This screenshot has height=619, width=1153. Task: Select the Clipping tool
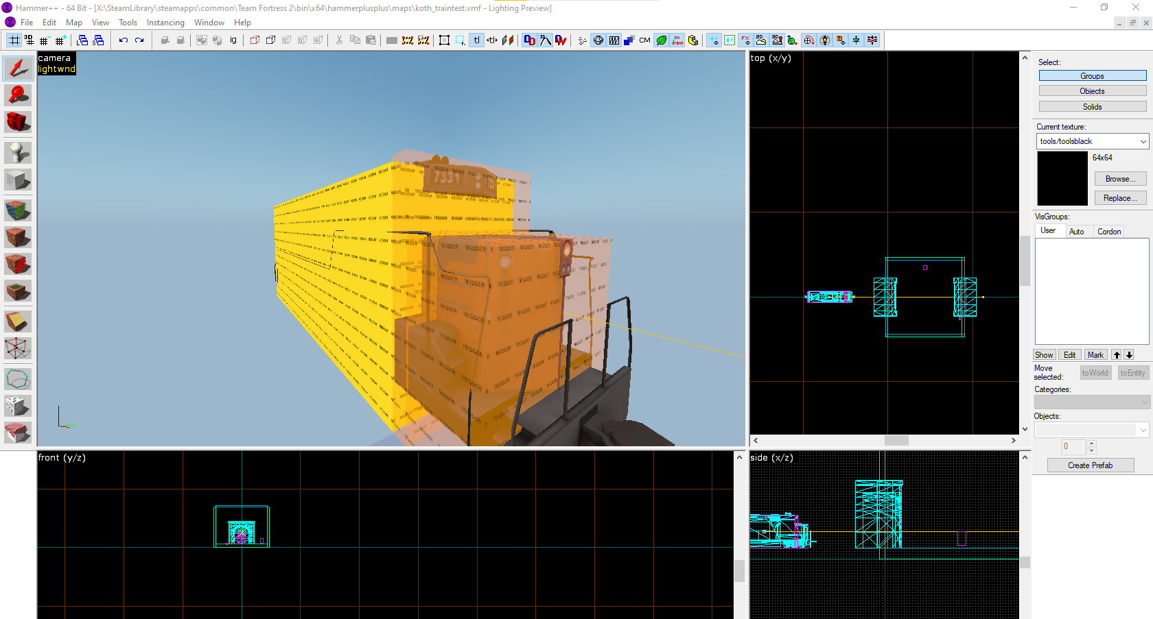tap(18, 321)
